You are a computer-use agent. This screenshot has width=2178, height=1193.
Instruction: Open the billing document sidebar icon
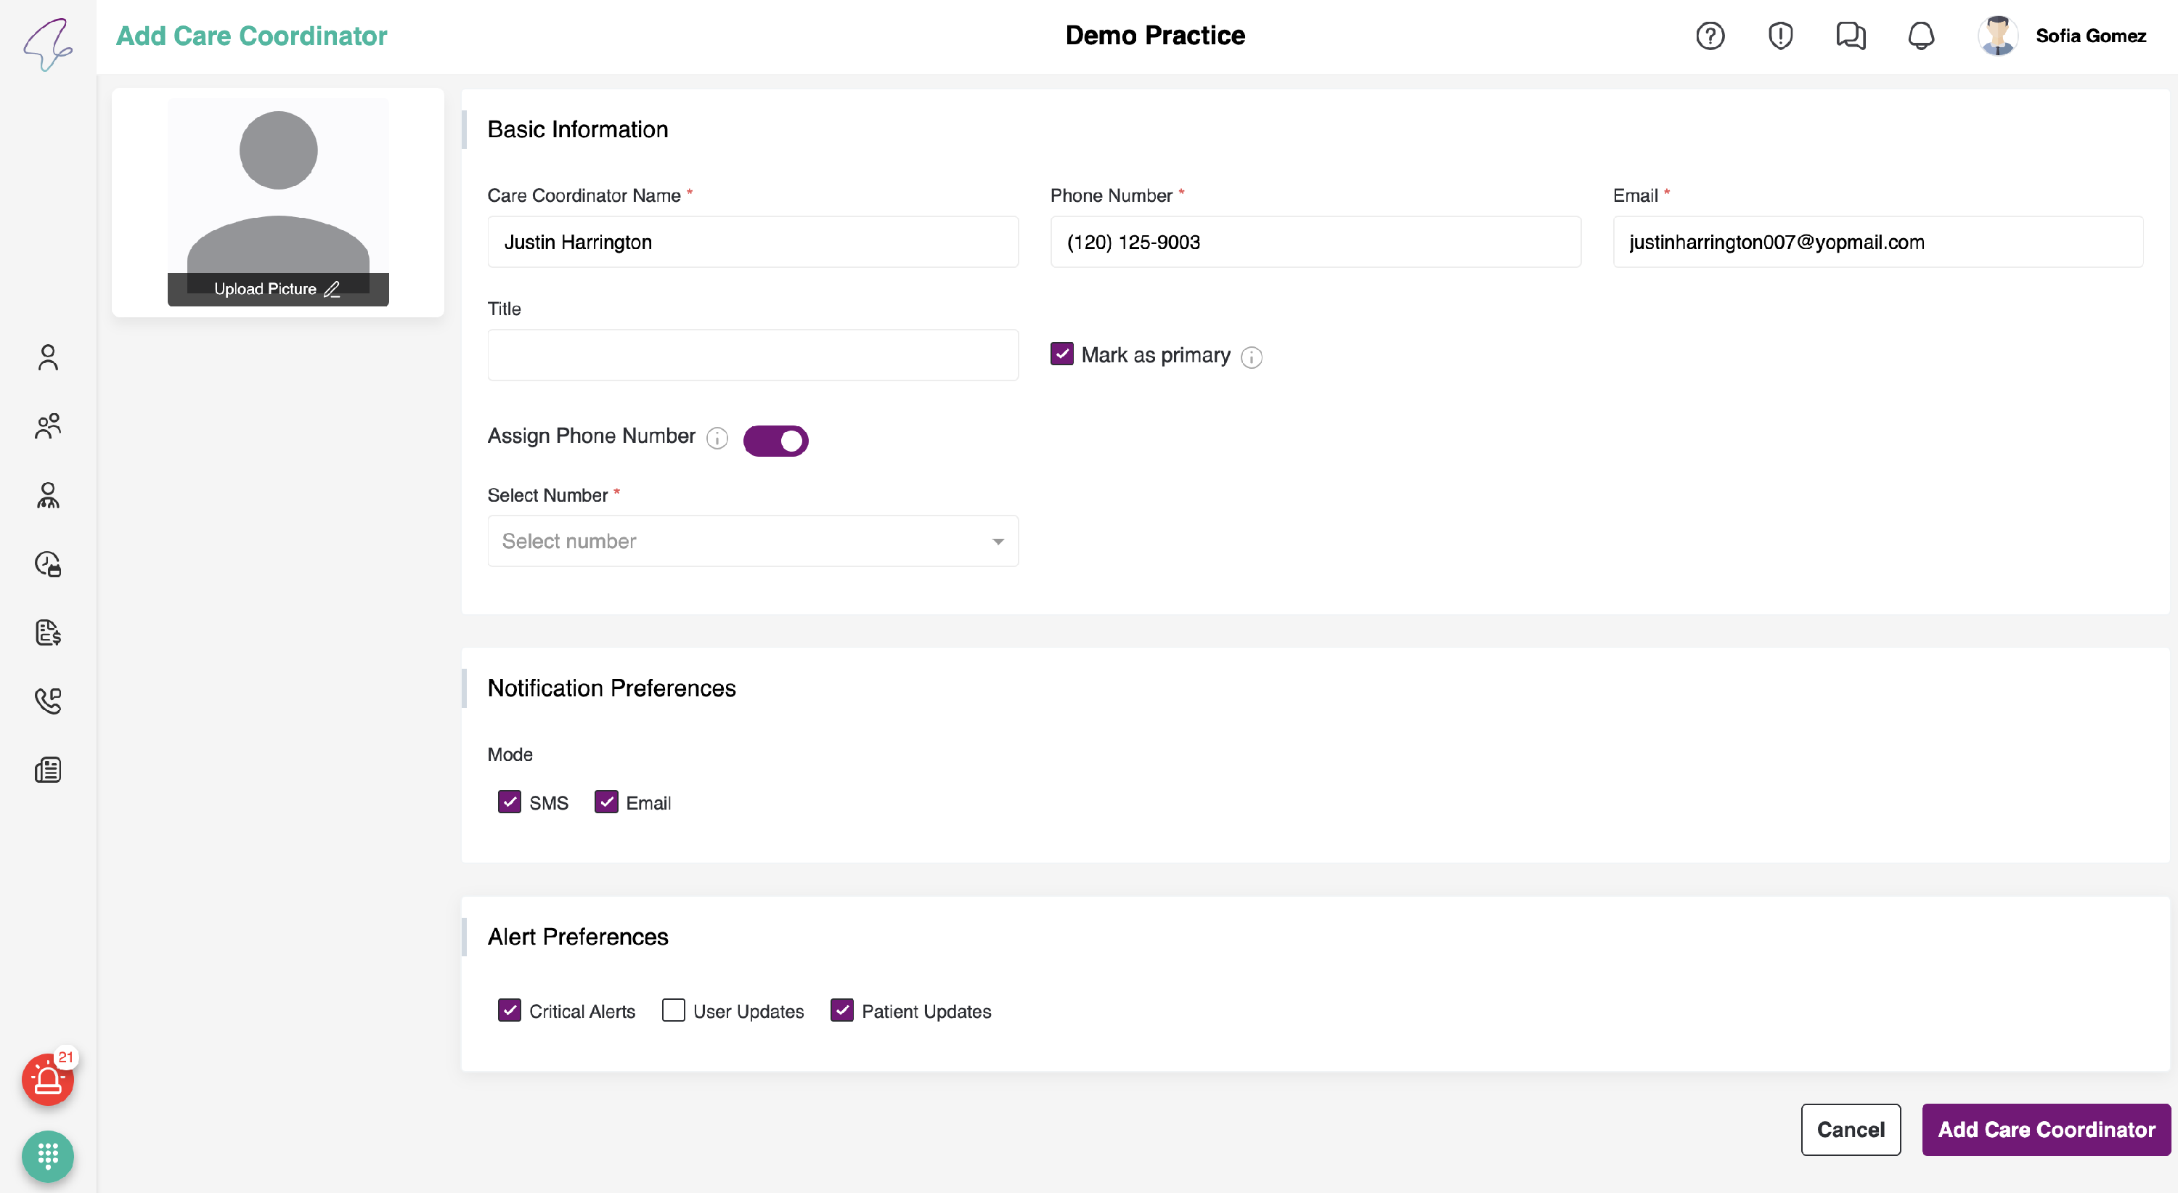click(47, 632)
